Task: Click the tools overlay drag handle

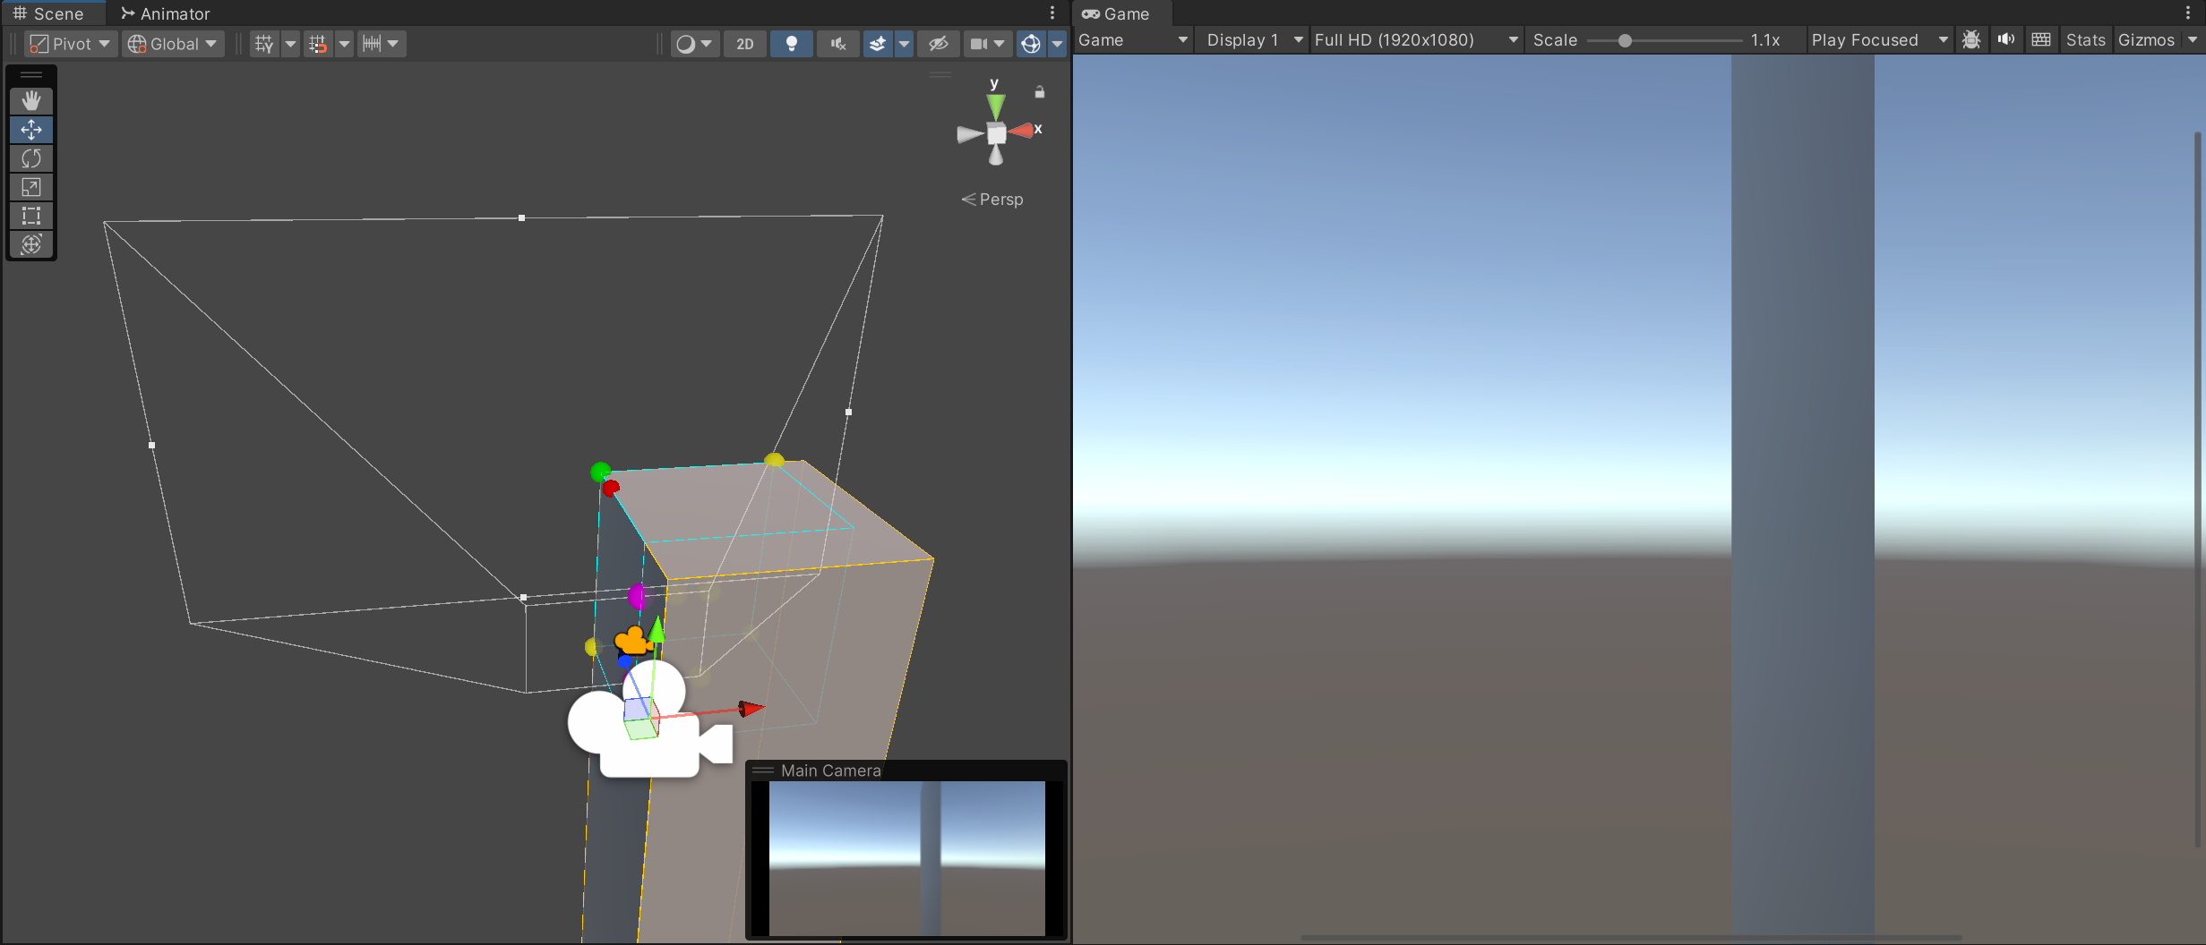Action: pyautogui.click(x=31, y=75)
